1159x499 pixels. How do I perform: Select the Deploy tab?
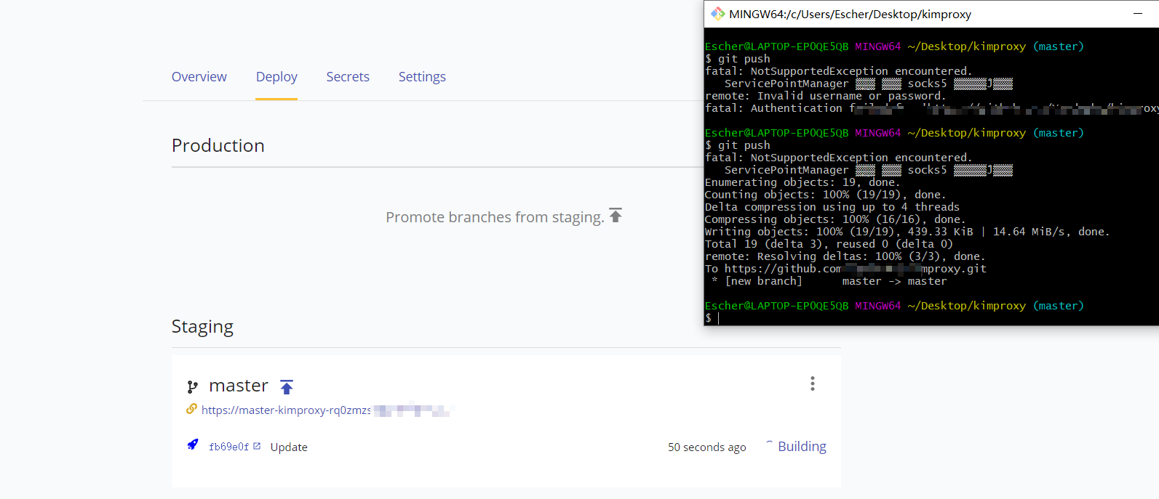click(276, 76)
